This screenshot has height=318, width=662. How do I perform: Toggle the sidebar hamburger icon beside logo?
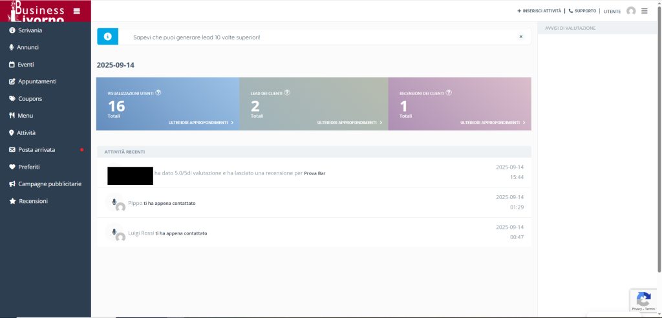(x=77, y=11)
